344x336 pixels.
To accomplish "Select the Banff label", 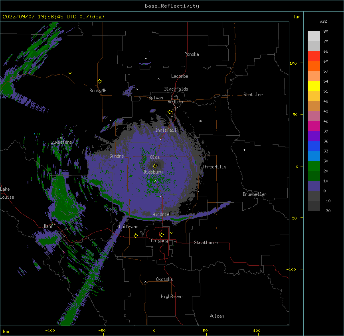I will [49, 226].
